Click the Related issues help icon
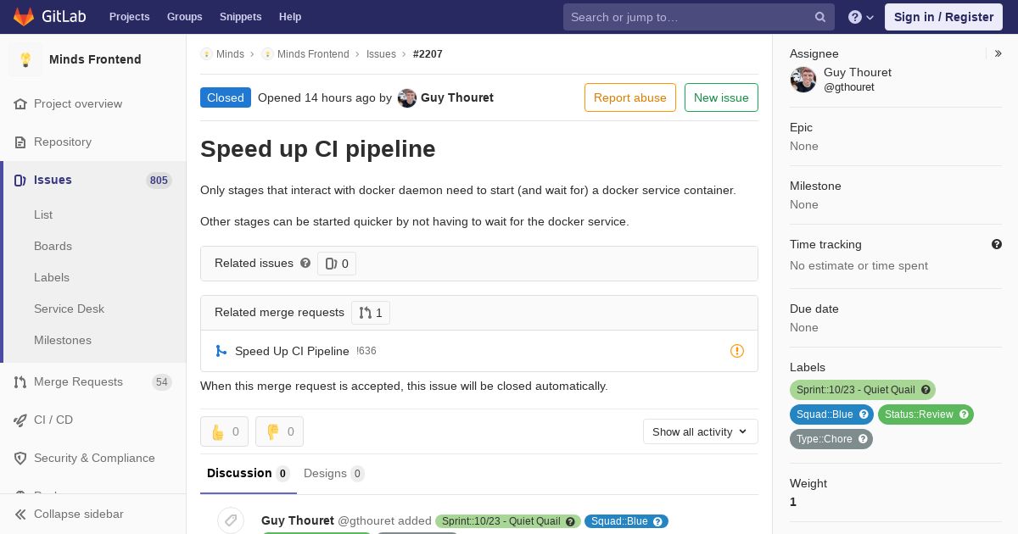 click(x=305, y=263)
